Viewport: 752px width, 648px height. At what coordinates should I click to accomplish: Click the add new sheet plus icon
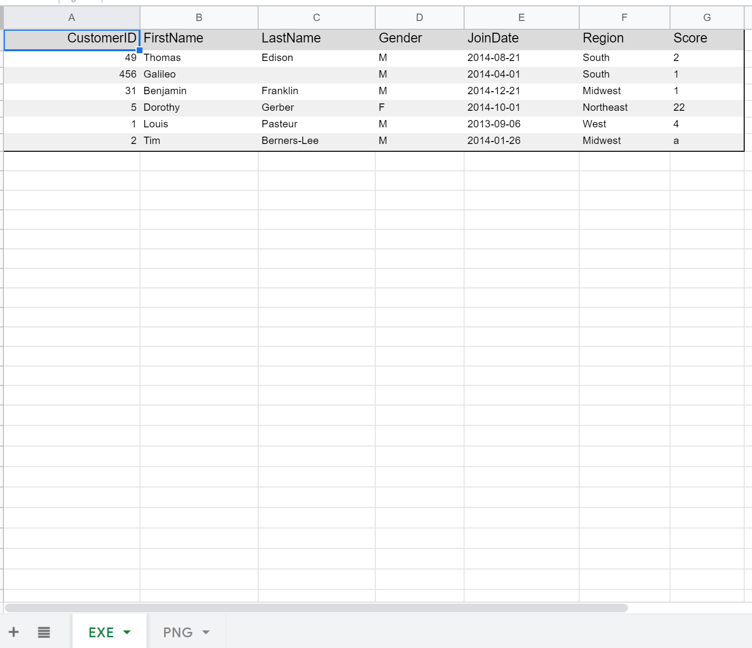click(x=14, y=632)
